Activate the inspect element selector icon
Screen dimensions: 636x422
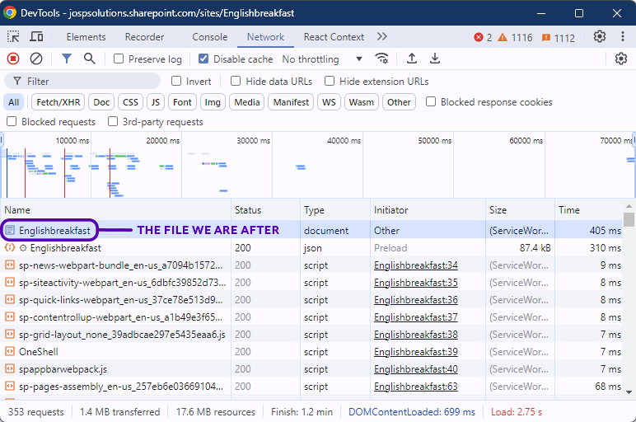13,37
